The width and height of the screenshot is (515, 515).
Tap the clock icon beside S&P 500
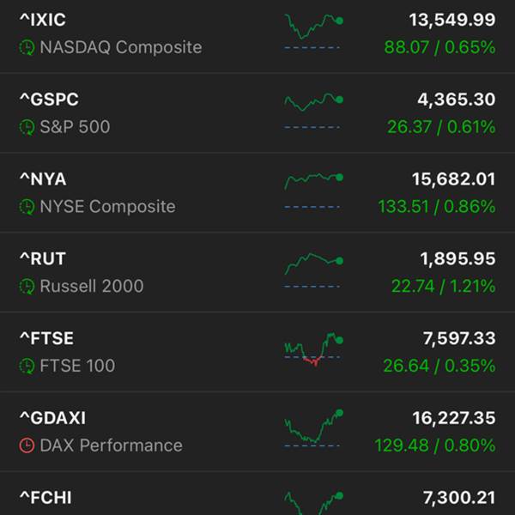tap(27, 127)
